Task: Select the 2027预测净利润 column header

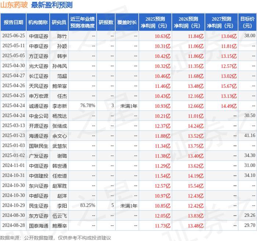Action: [x=221, y=22]
